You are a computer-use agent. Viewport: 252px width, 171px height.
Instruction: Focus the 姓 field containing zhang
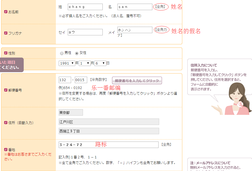(85, 7)
